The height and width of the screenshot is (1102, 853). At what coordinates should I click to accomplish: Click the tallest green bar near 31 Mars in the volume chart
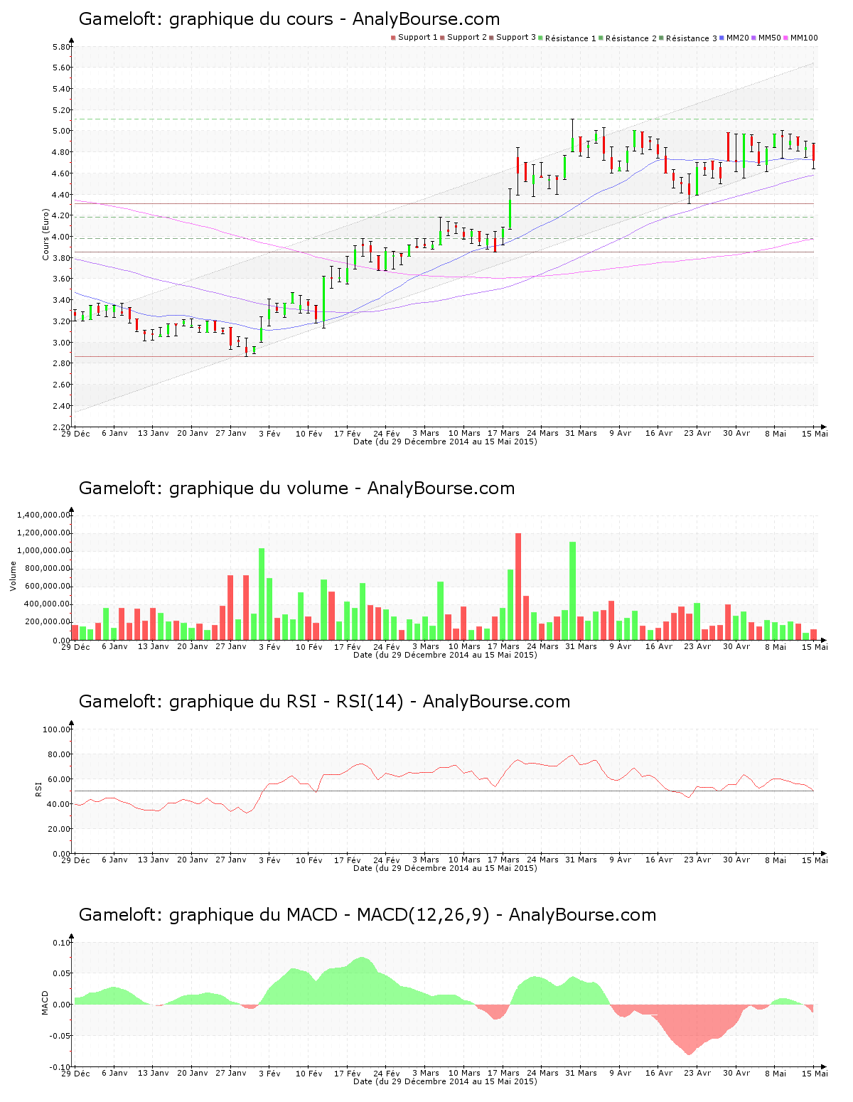pos(573,591)
